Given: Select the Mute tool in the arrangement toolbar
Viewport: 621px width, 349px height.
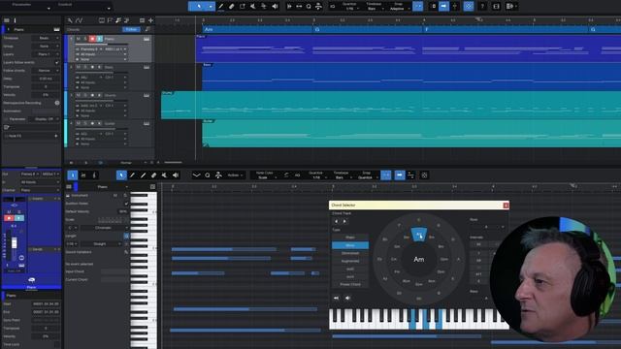Looking at the screenshot, I should [x=253, y=7].
